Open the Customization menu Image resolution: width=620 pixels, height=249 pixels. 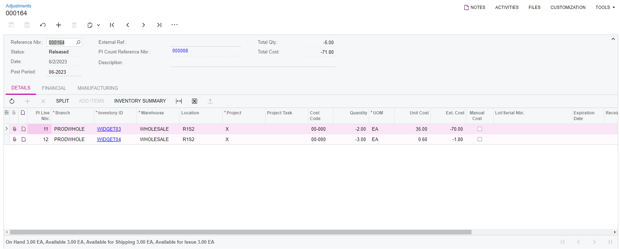pyautogui.click(x=568, y=7)
